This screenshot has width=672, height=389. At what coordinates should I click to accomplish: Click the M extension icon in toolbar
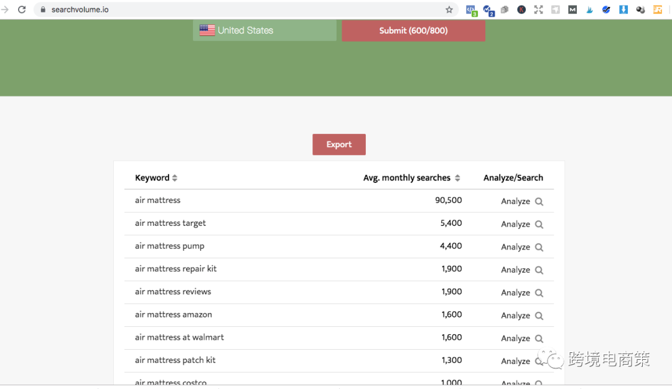572,9
